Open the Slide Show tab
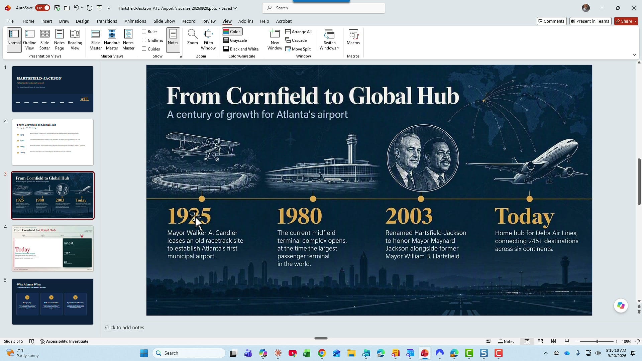 pos(164,21)
